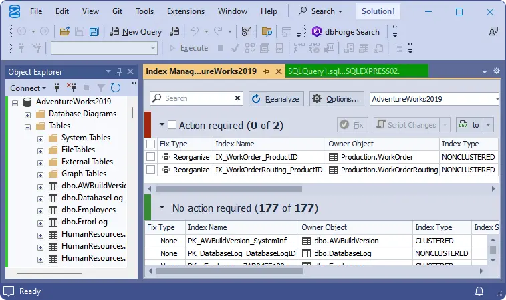This screenshot has height=300, width=506.
Task: Click the Options button
Action: point(336,98)
